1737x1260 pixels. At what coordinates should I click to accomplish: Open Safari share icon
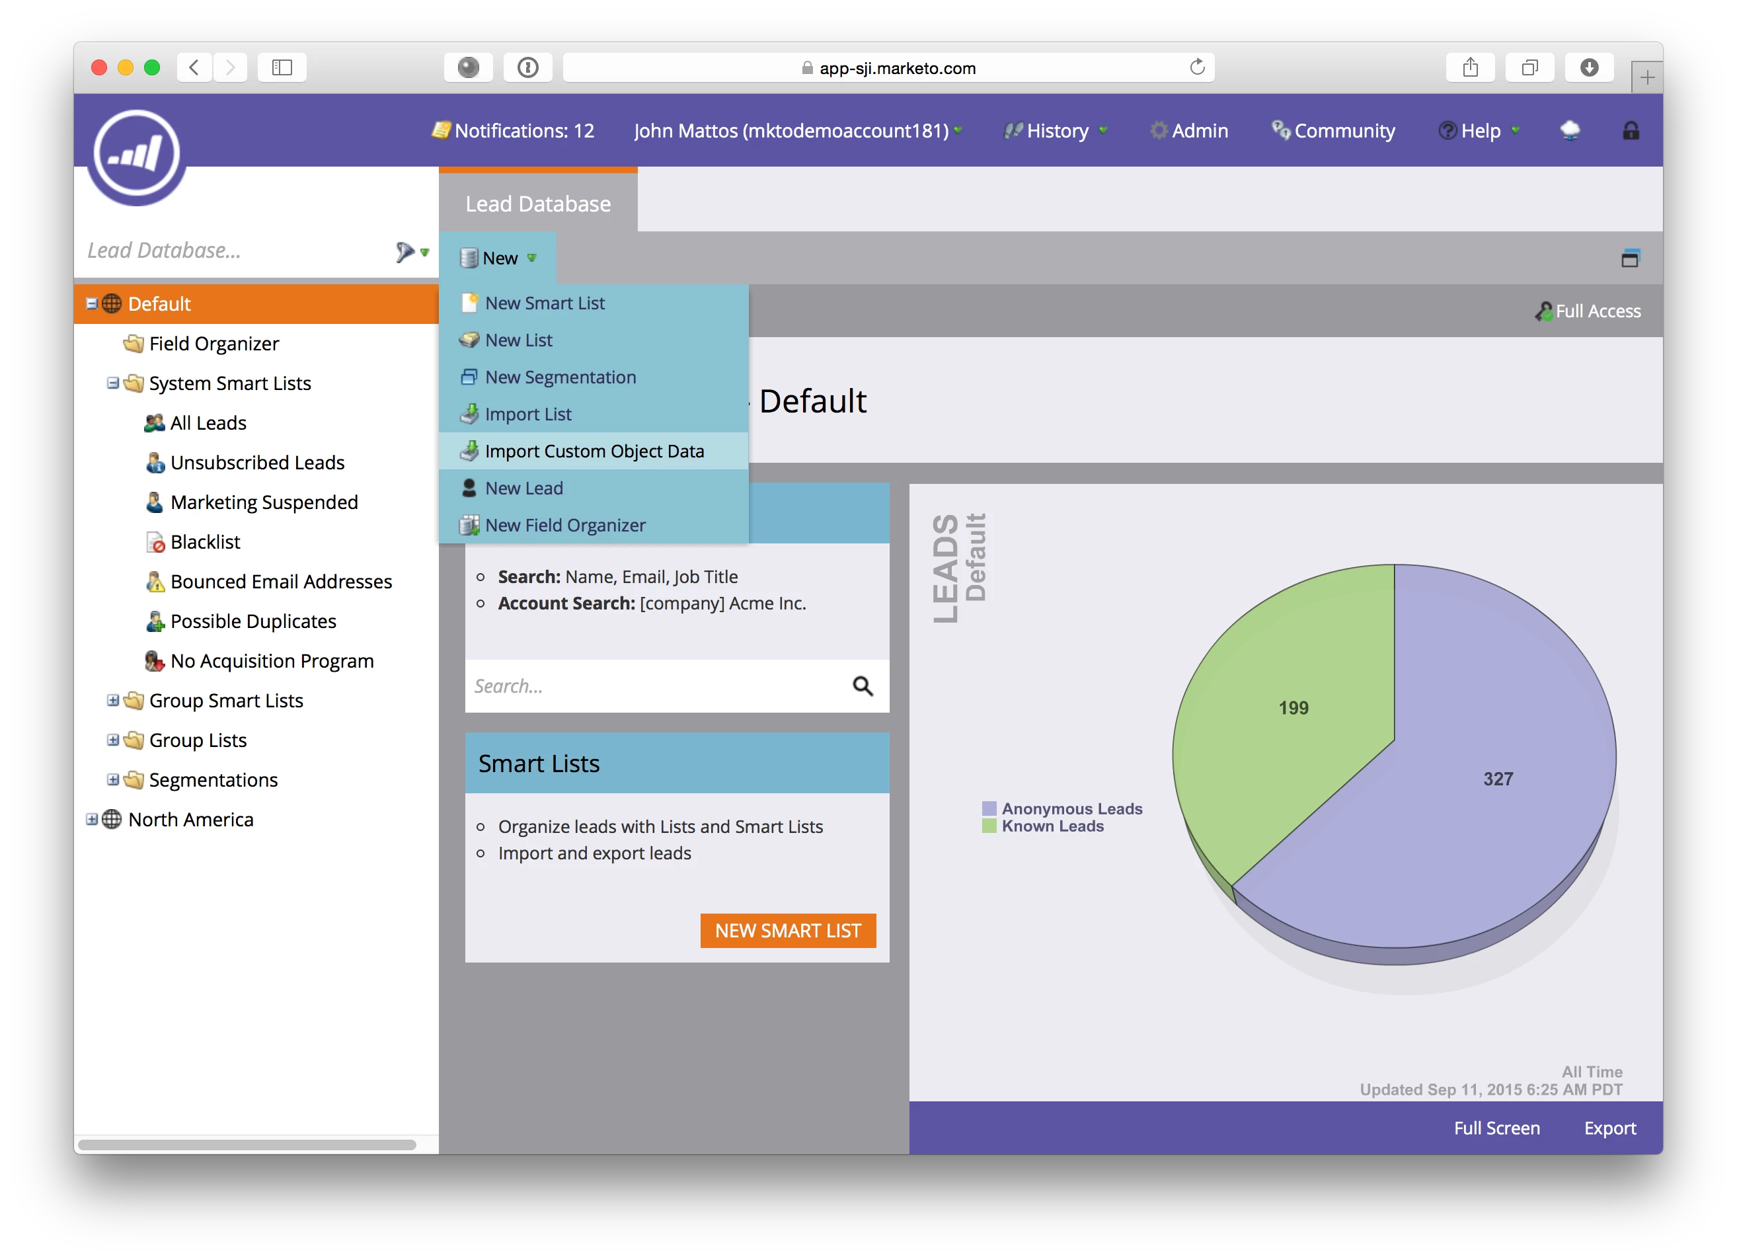coord(1470,67)
